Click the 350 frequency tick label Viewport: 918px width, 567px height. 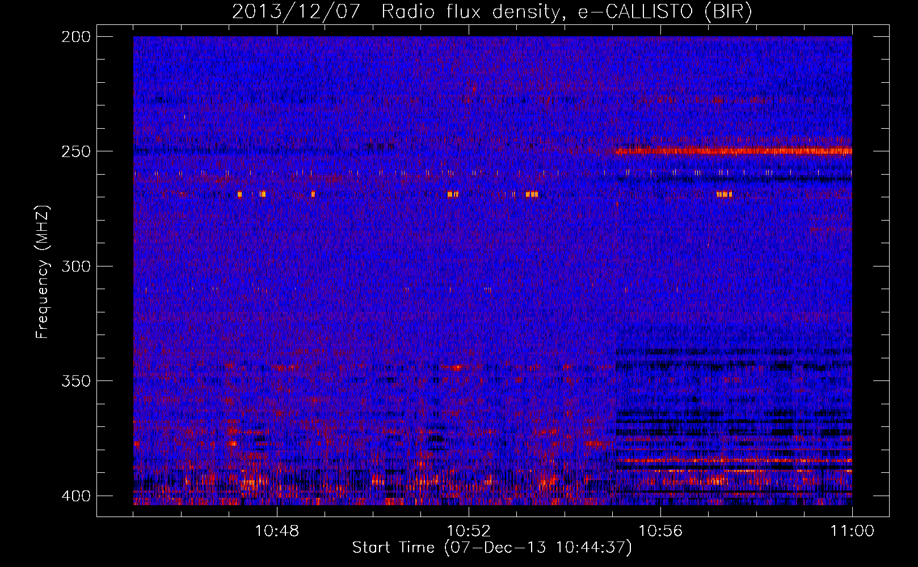pyautogui.click(x=75, y=381)
